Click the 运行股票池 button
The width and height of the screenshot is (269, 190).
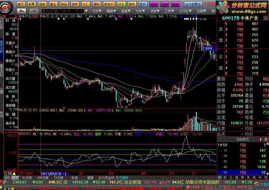click(x=193, y=4)
